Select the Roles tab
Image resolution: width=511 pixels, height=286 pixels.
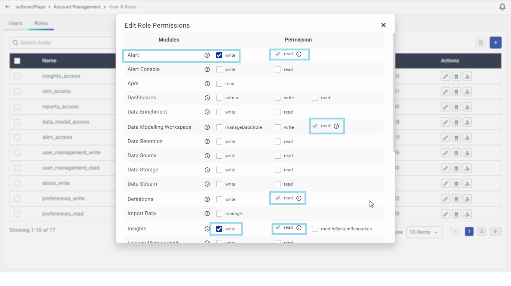point(41,23)
